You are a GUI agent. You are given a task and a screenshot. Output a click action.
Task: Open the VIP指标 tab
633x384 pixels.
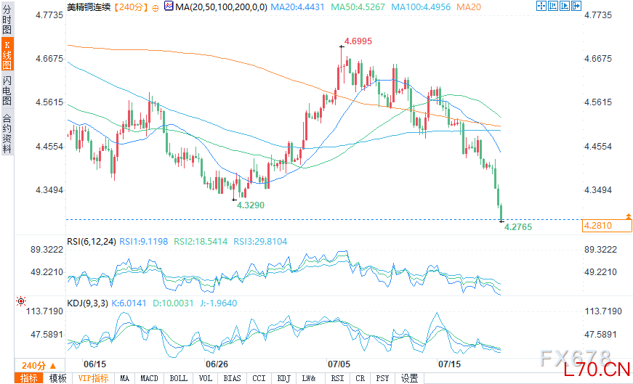(93, 378)
